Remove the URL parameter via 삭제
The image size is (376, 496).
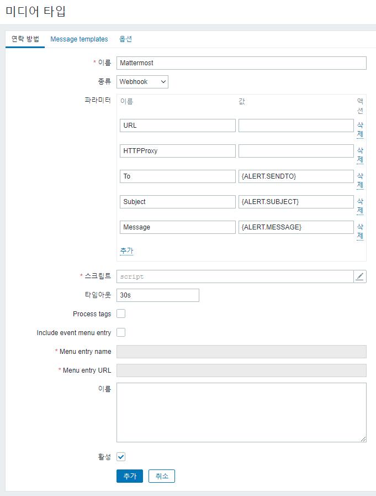click(x=360, y=130)
